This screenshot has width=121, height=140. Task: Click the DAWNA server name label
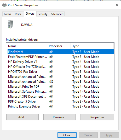(x=27, y=25)
